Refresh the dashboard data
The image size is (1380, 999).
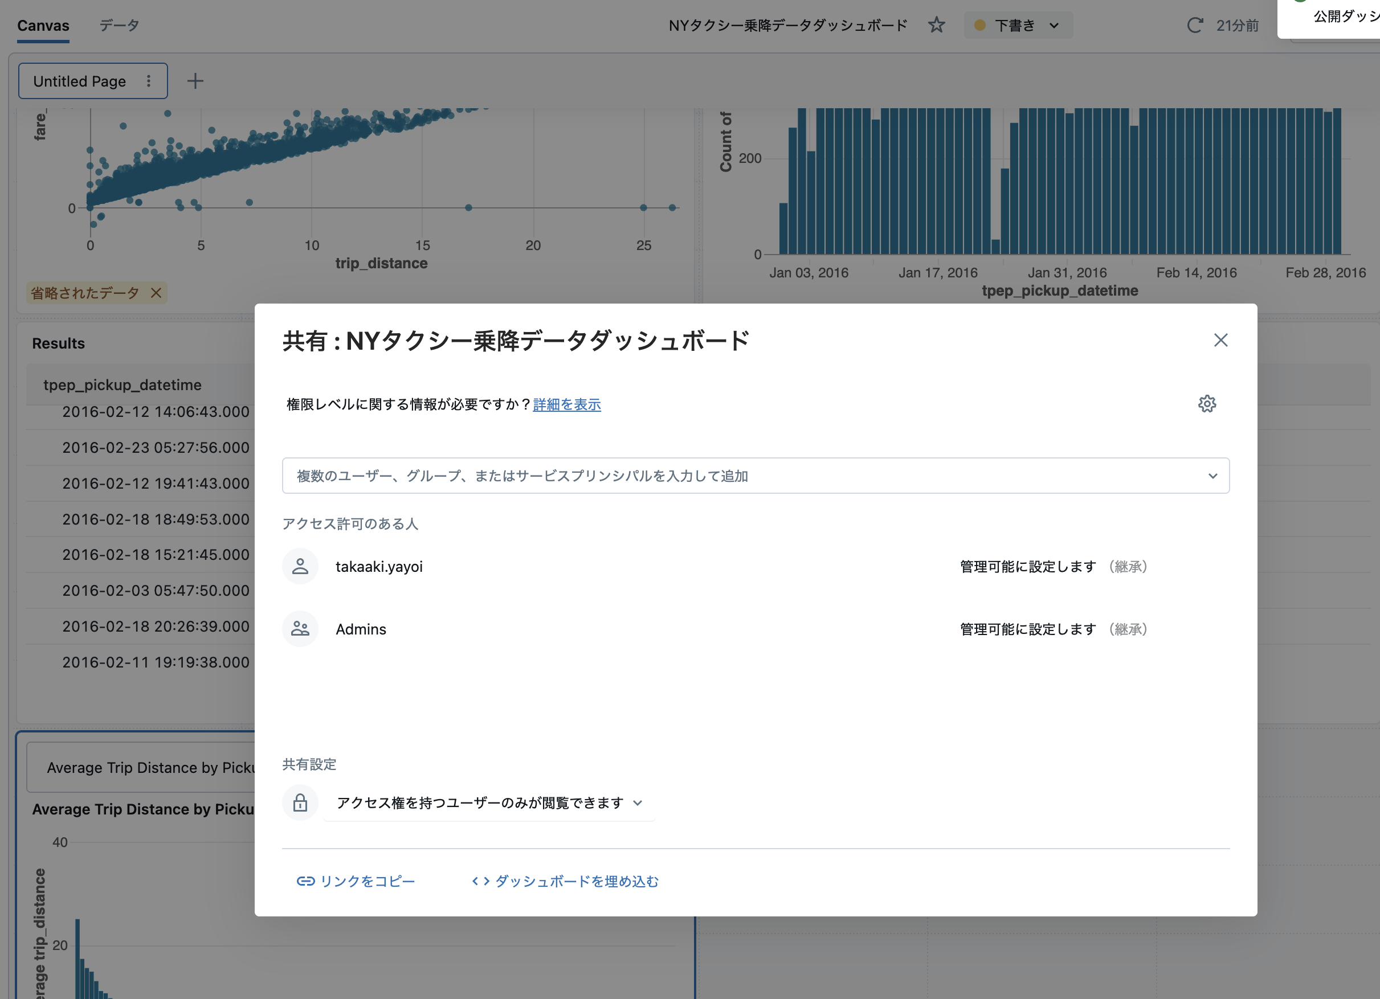[x=1194, y=25]
